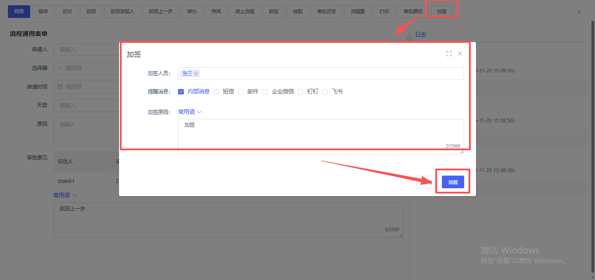Remove the 张三 tag from 加签人员

[x=196, y=73]
